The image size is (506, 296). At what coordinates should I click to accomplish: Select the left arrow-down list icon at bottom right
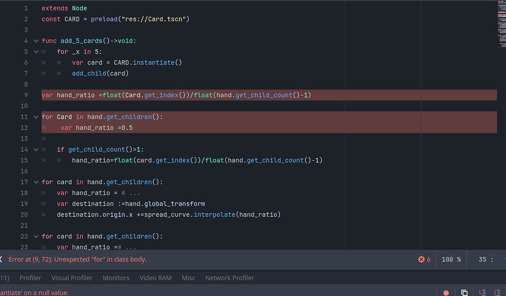pos(482,292)
